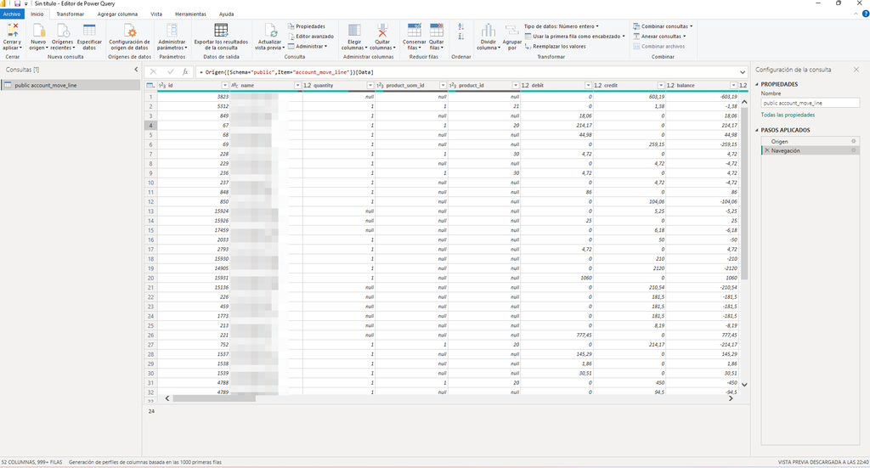Screen dimensions: 870x468
Task: Delete the Navegación step with X
Action: point(767,150)
